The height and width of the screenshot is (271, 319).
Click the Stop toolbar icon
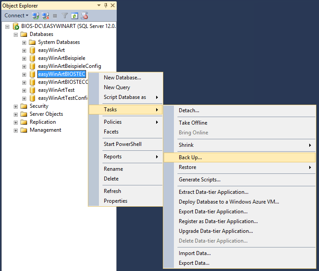point(55,16)
